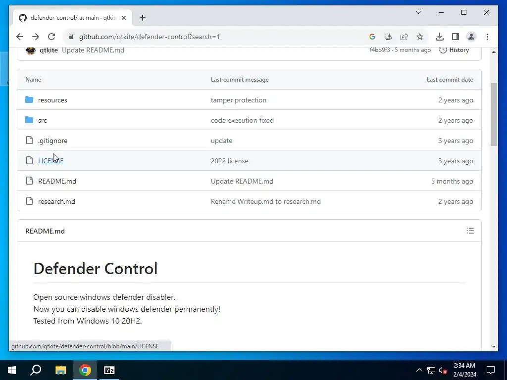Click page vertical scrollbar thumb
507x380 pixels.
[494, 114]
